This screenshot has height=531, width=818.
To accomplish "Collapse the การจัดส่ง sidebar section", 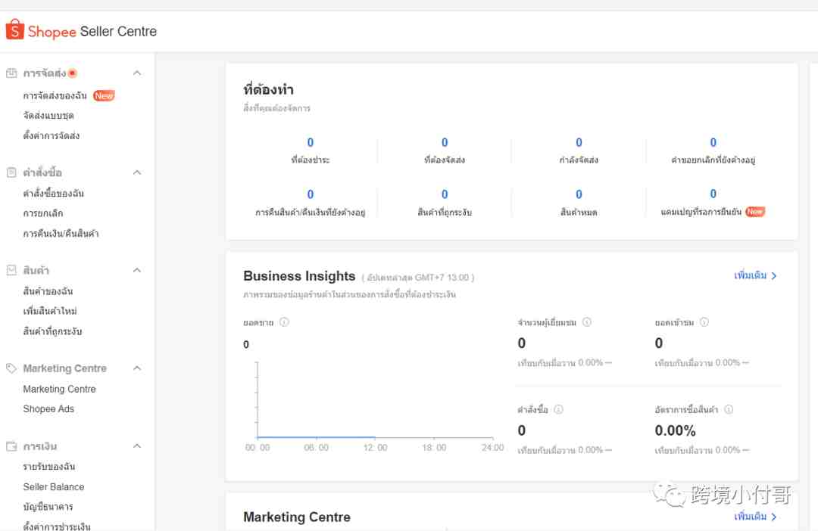I will [137, 73].
